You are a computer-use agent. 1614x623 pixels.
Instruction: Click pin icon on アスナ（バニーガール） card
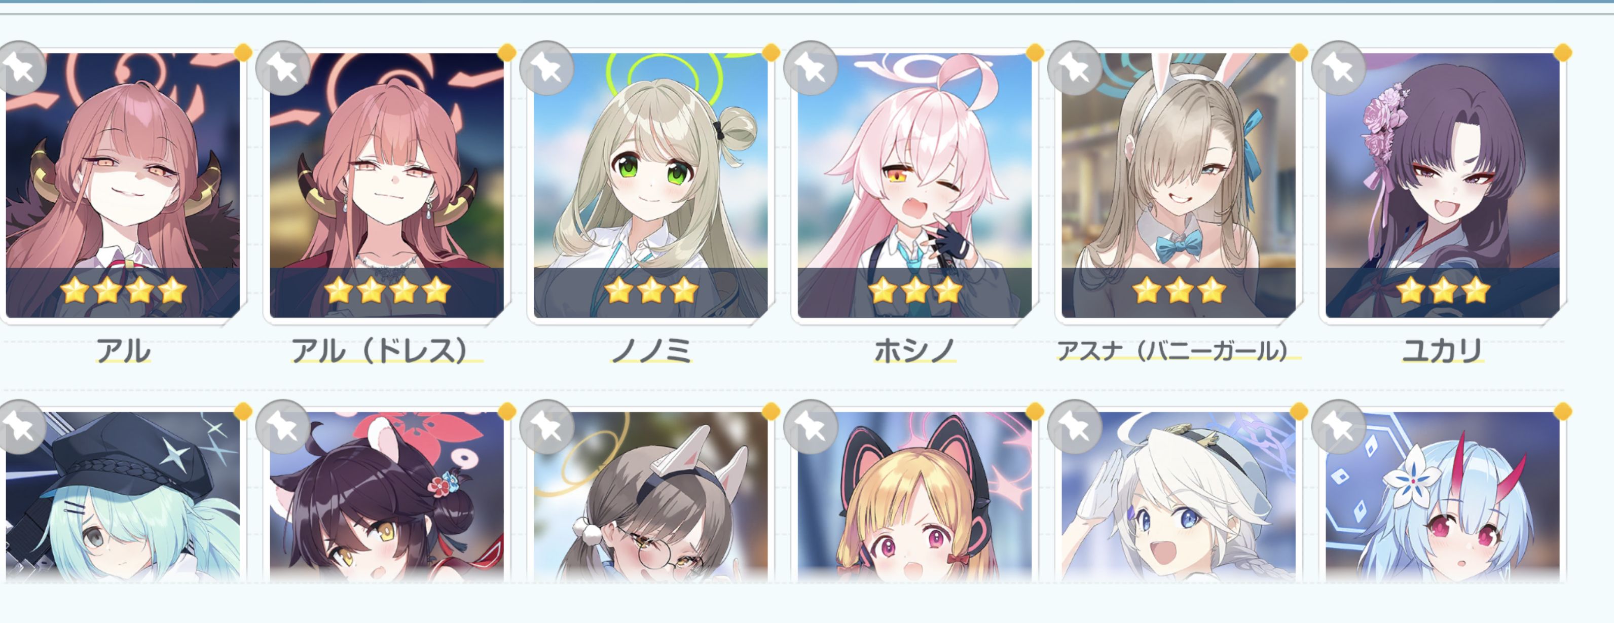pos(1075,68)
